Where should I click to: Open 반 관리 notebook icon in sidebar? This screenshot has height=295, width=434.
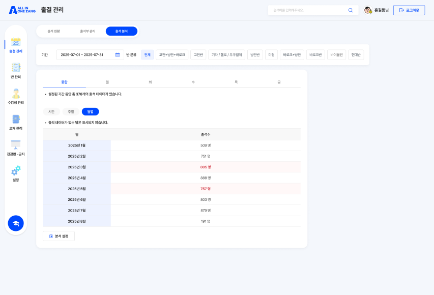[16, 68]
